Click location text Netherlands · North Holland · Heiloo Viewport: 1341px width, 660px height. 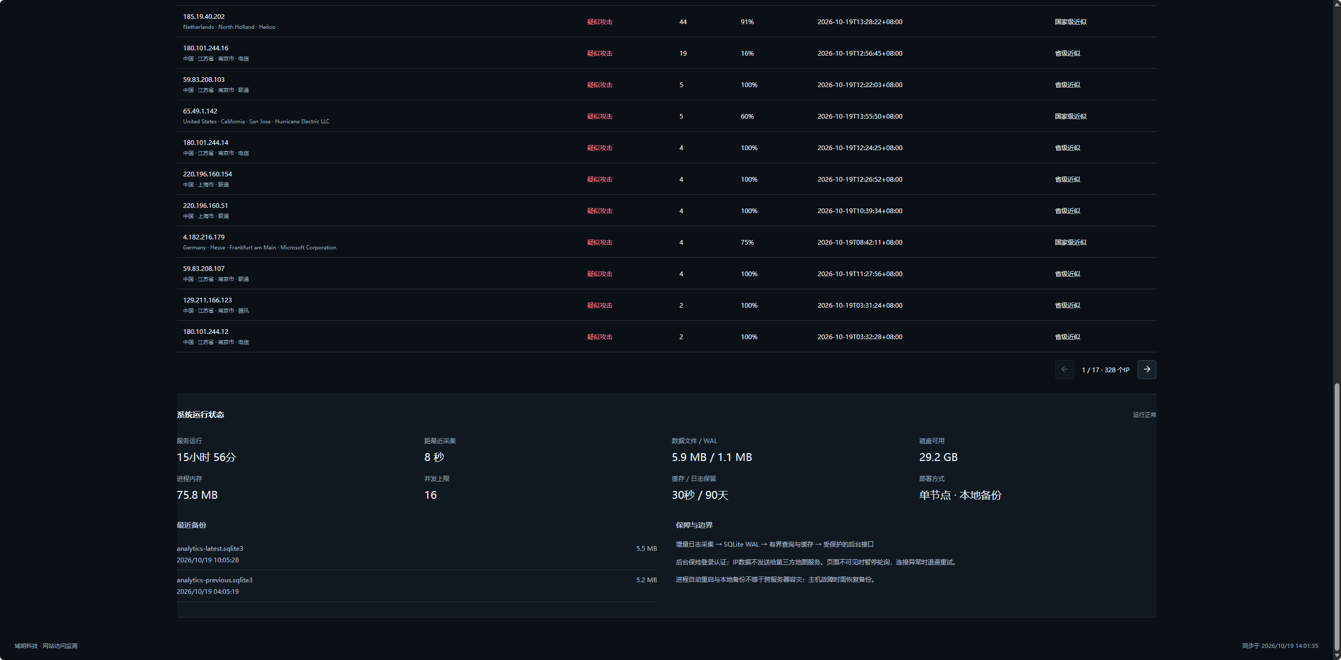pos(229,27)
